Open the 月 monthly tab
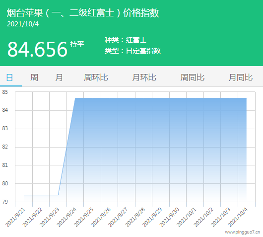263x237 pixels. (x=59, y=78)
